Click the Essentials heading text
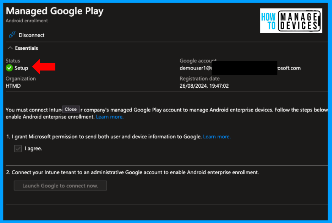This screenshot has width=332, height=223. click(27, 48)
